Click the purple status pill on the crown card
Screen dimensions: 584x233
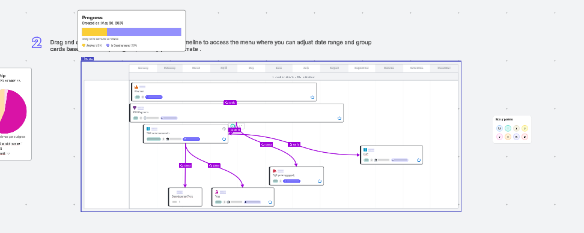154,97
